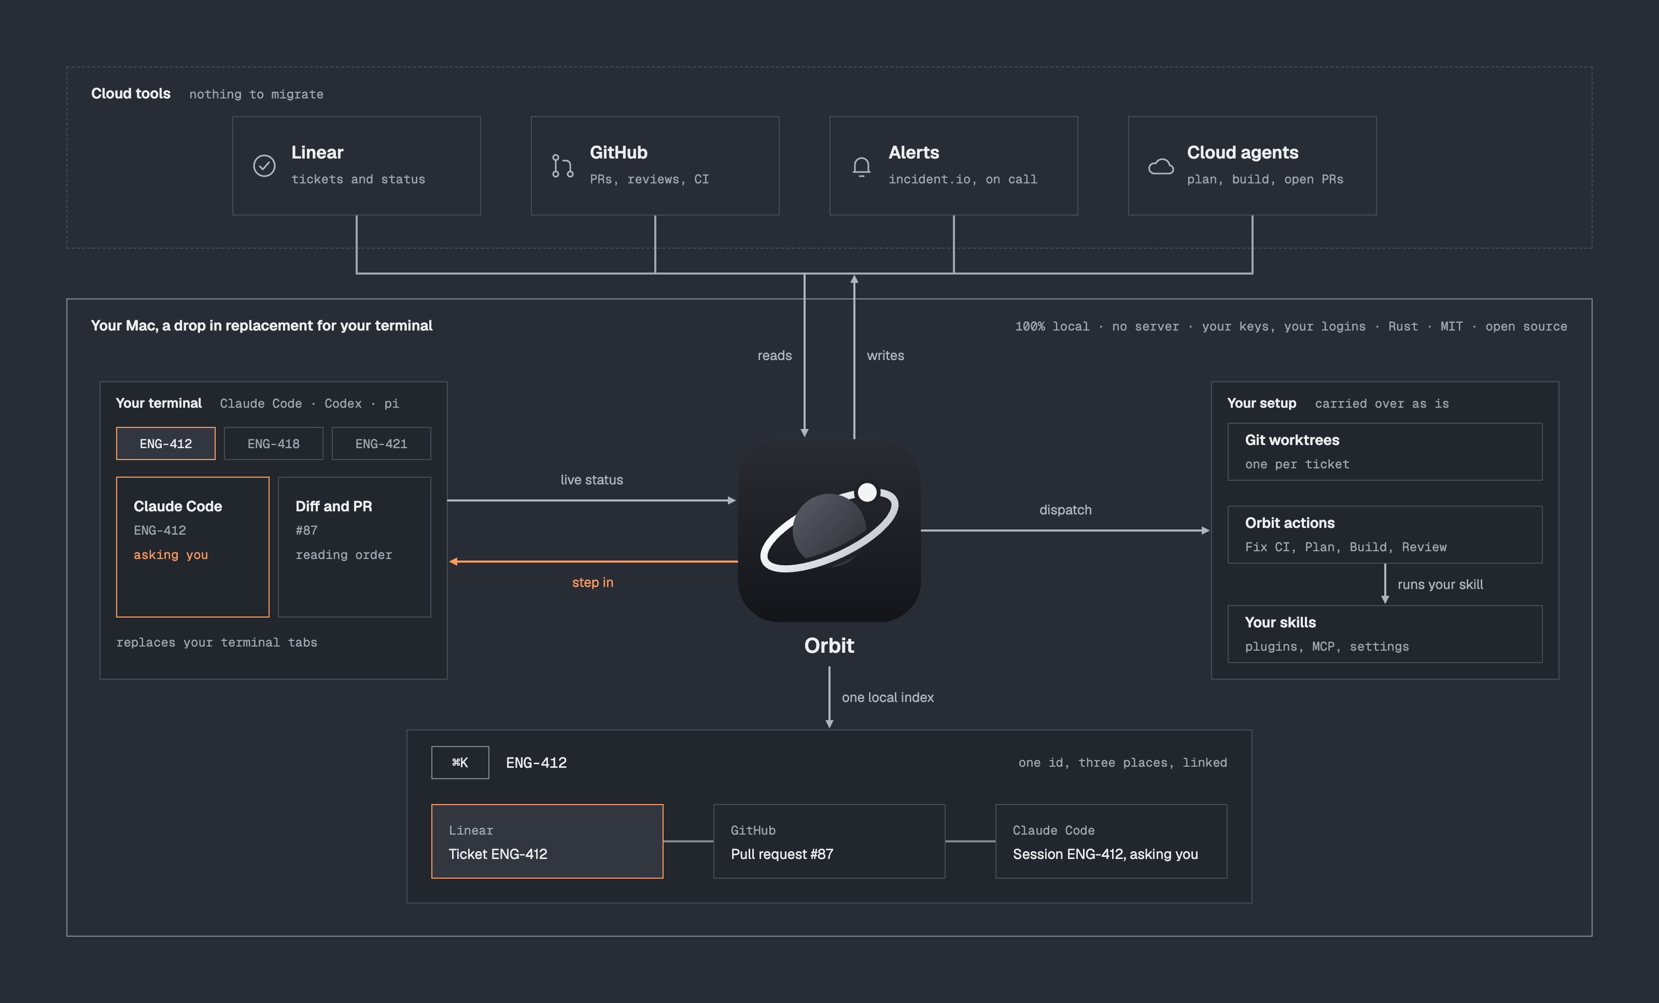Switch to the ENG-418 tab
This screenshot has width=1659, height=1003.
[x=273, y=443]
